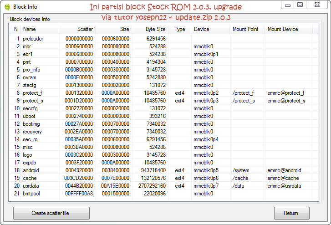Click byte size value 2707292160
The height and width of the screenshot is (225, 331).
point(152,186)
